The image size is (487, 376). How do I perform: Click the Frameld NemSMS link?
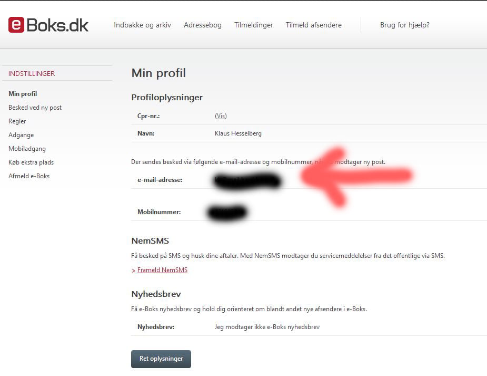(x=162, y=270)
